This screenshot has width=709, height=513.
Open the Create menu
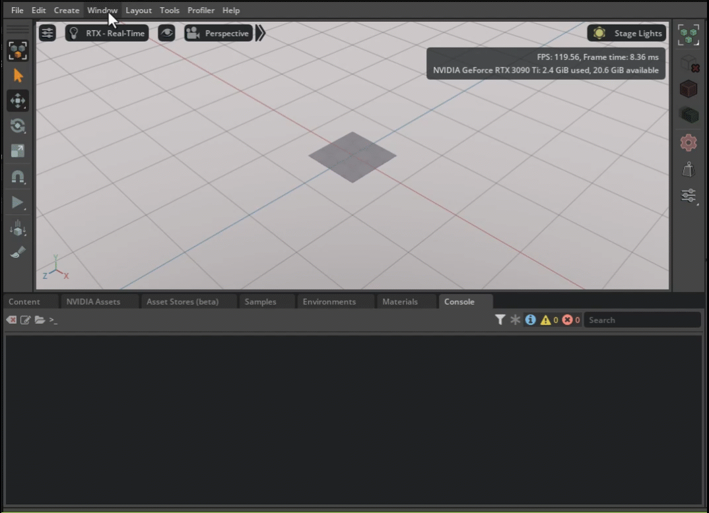coord(67,10)
